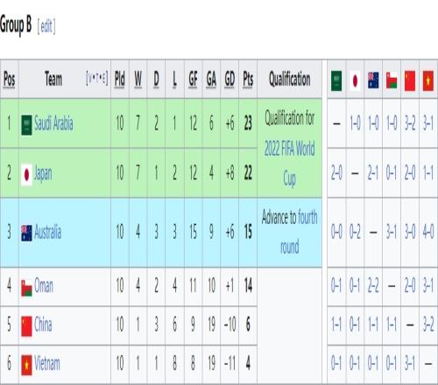Click the Oman flag in column header

[x=392, y=80]
